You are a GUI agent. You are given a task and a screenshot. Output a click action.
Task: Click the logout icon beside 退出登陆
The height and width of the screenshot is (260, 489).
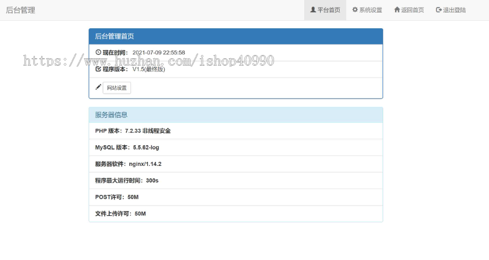click(439, 10)
